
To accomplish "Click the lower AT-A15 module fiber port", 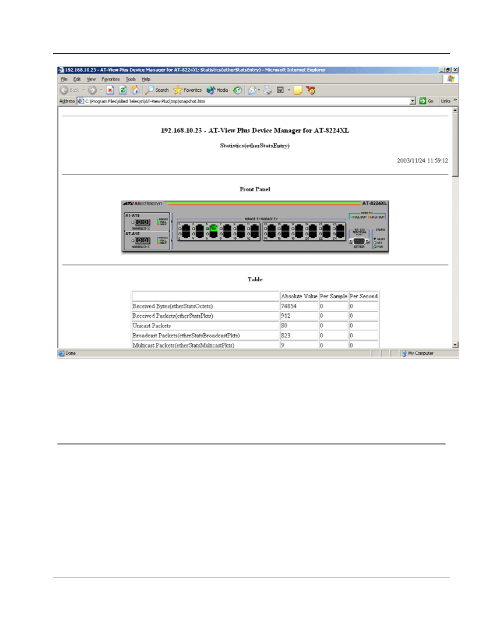I will 142,240.
